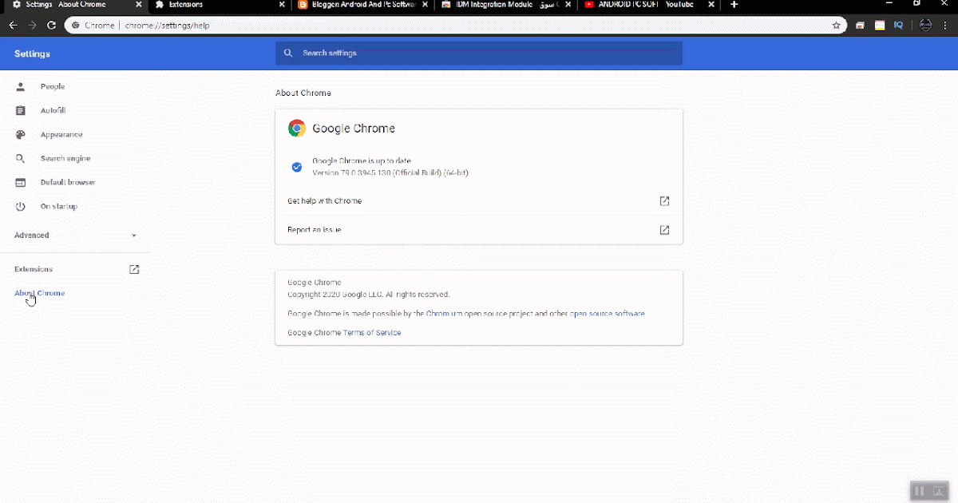The image size is (958, 503).
Task: Close the ANDROID PC SOFT YouTube tab
Action: coord(711,5)
